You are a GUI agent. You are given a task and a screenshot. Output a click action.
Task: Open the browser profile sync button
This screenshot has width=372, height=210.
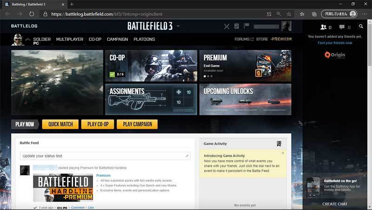339,14
